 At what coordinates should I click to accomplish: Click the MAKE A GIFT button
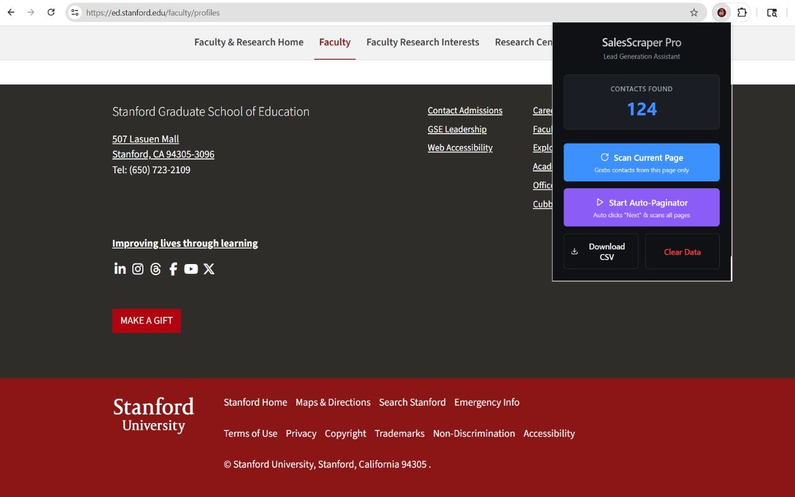[147, 321]
